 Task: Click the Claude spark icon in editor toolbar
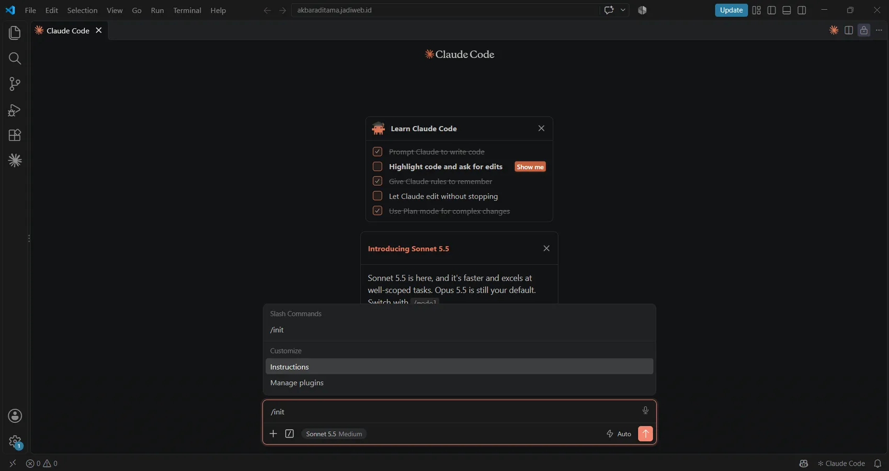pos(834,30)
